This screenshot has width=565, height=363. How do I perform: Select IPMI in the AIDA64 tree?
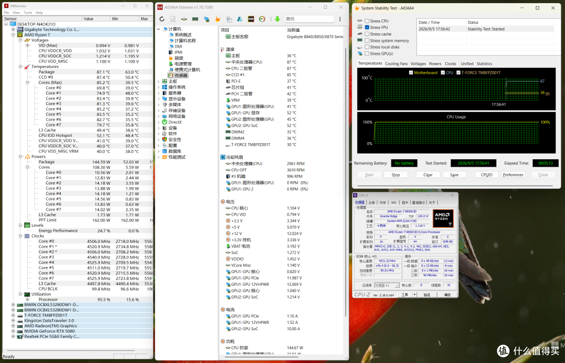[175, 52]
